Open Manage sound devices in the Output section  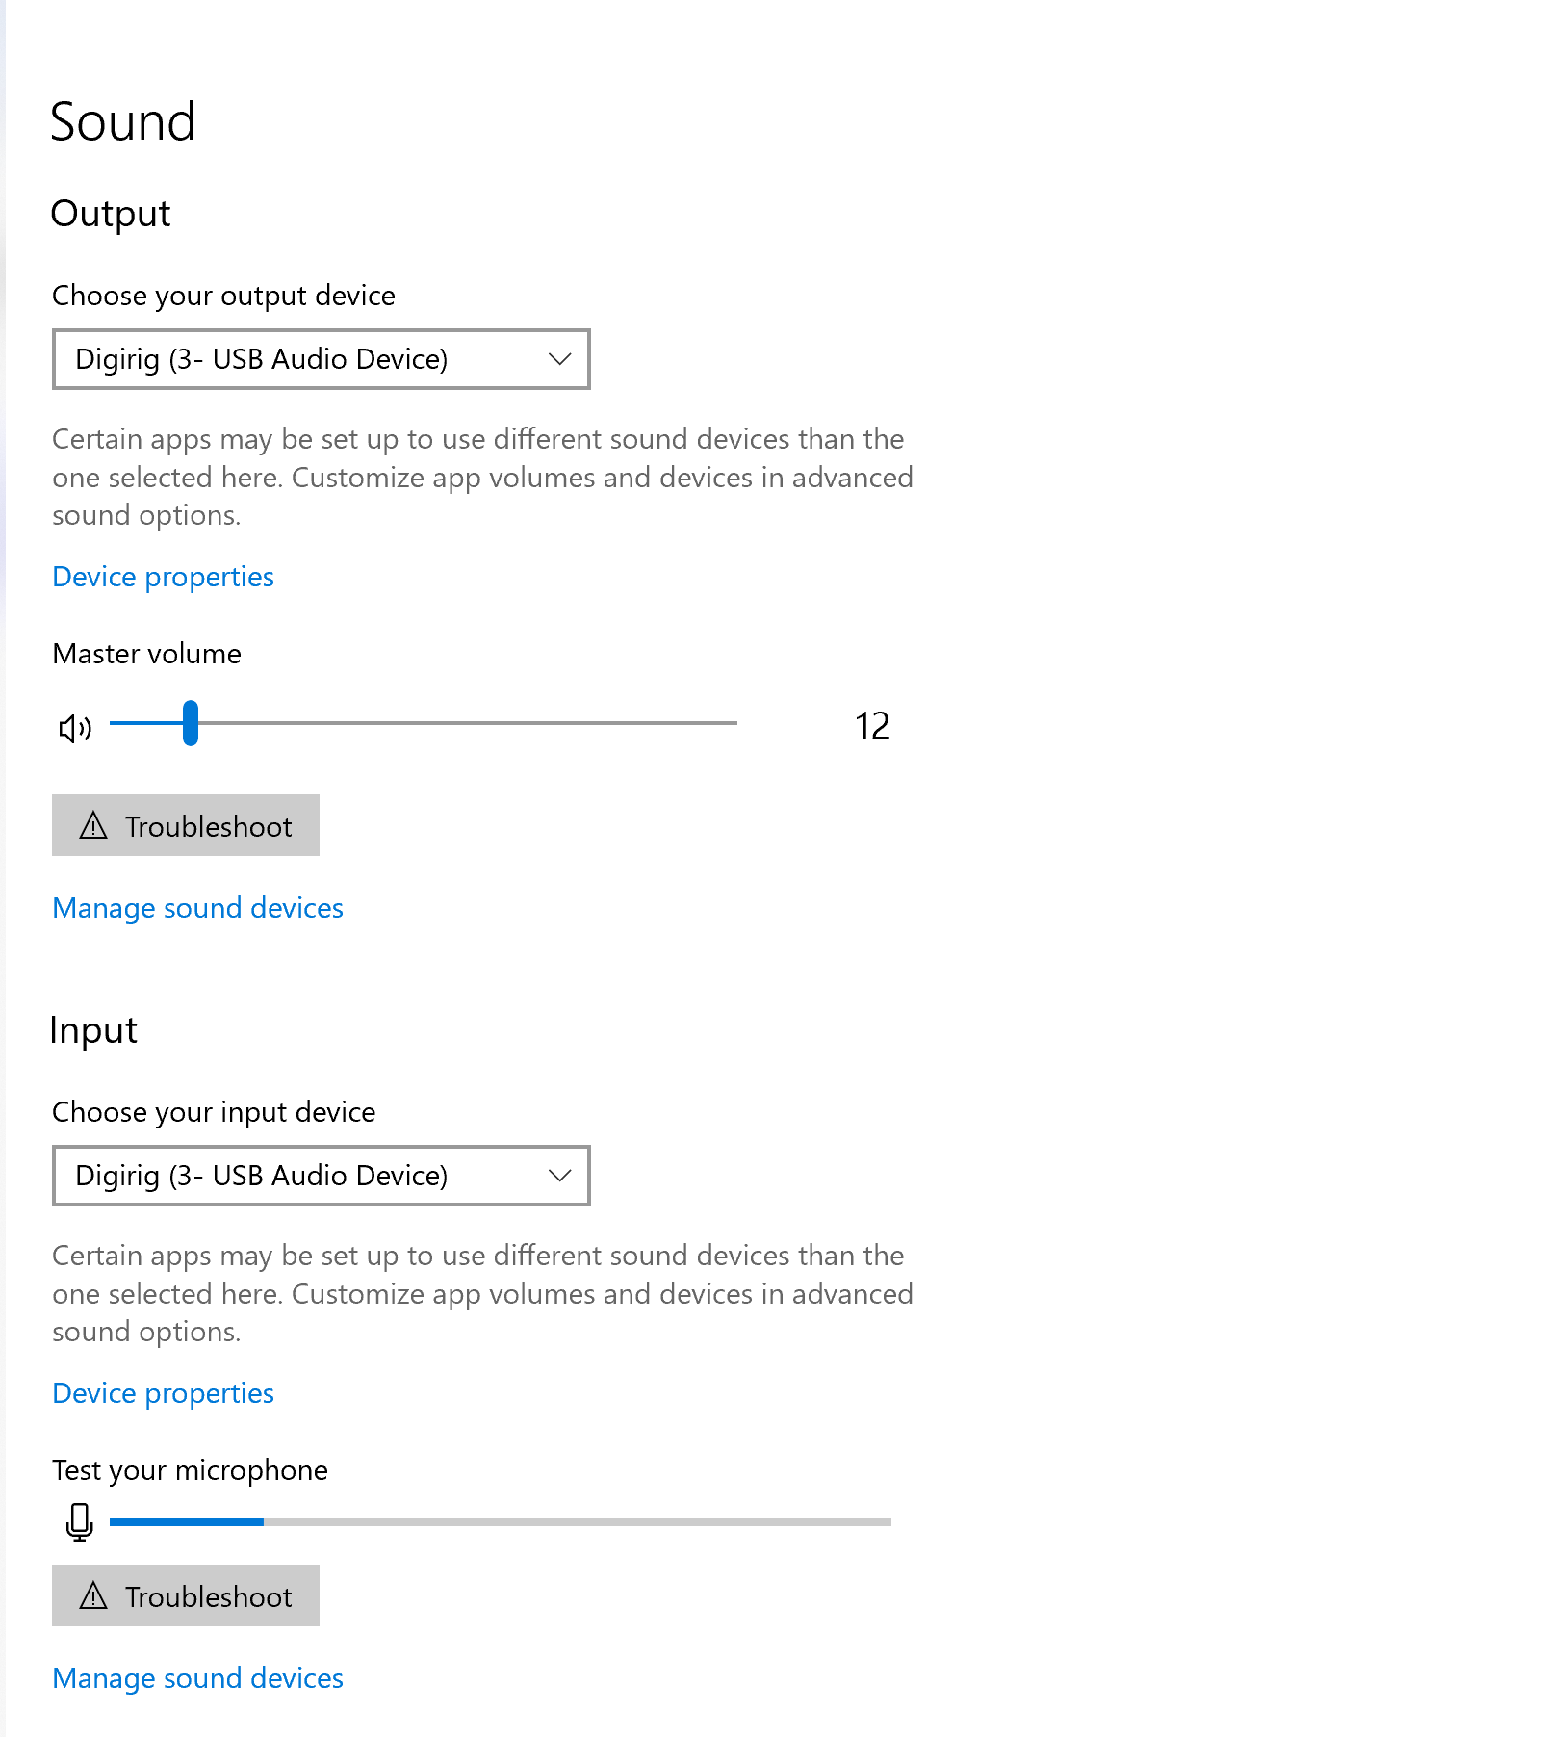197,908
